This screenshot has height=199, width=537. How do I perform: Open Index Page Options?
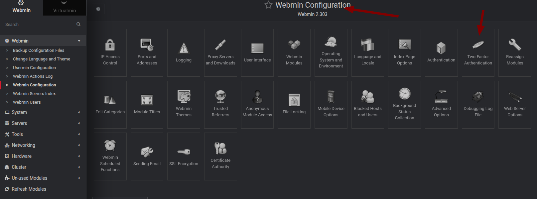pos(404,53)
